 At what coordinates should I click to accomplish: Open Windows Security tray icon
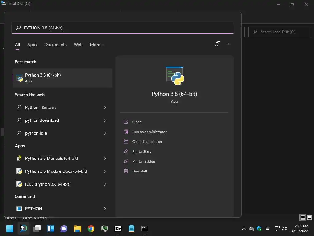(259, 229)
